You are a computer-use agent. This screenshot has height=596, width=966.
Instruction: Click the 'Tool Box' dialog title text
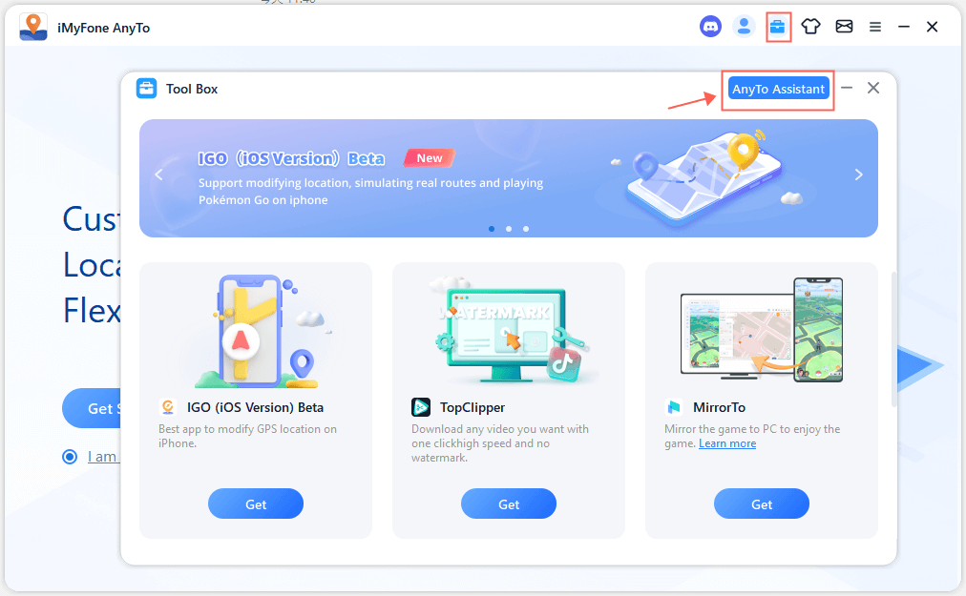pyautogui.click(x=192, y=90)
